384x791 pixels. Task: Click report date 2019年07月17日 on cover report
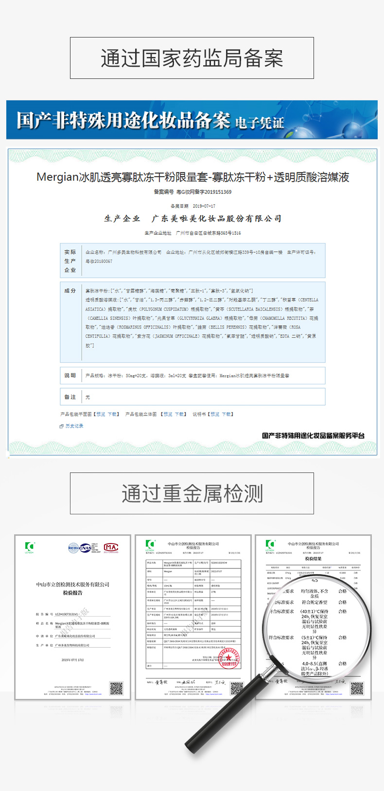tap(73, 660)
